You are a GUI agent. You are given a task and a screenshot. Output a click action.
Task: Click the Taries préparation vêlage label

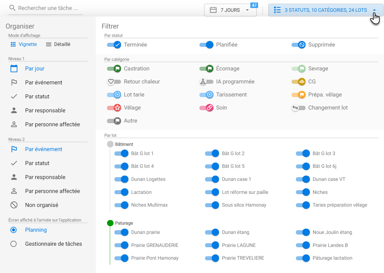[340, 205]
